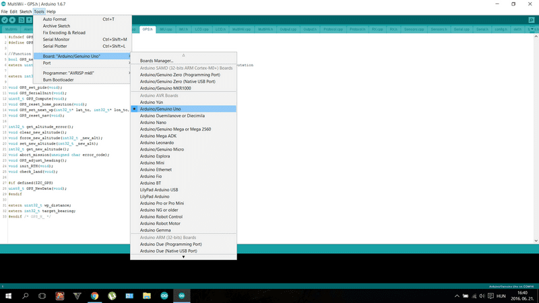Switch to the first Arduino taskbar icon
539x303 pixels.
tap(164, 296)
